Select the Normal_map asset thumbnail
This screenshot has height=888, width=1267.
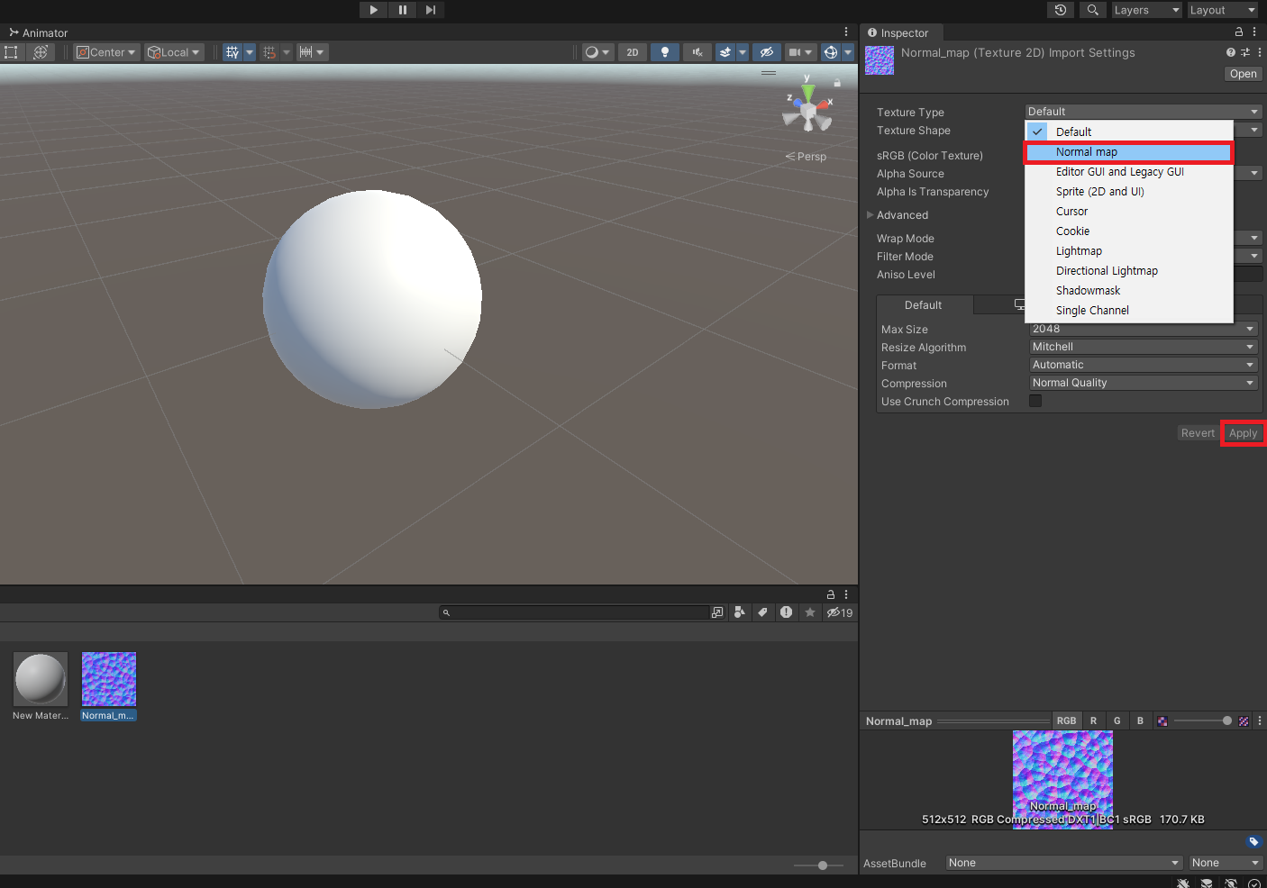tap(109, 679)
